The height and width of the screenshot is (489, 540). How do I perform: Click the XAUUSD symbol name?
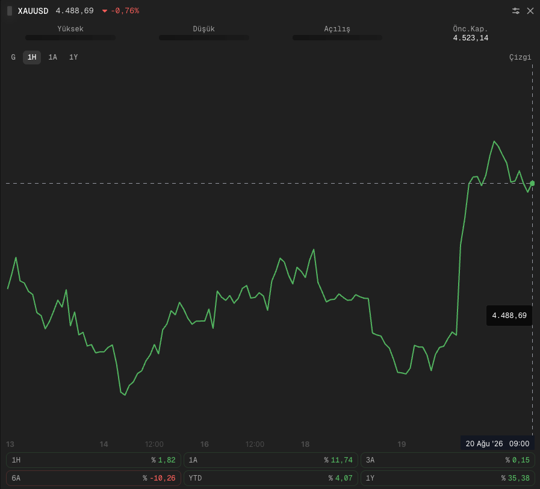(x=33, y=11)
